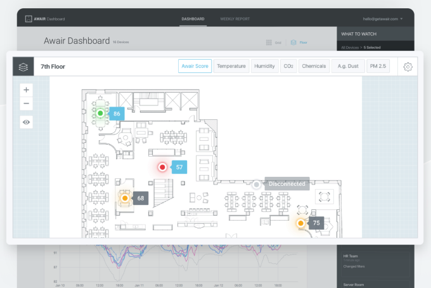Show the Temperature metric
The height and width of the screenshot is (288, 431).
click(231, 66)
